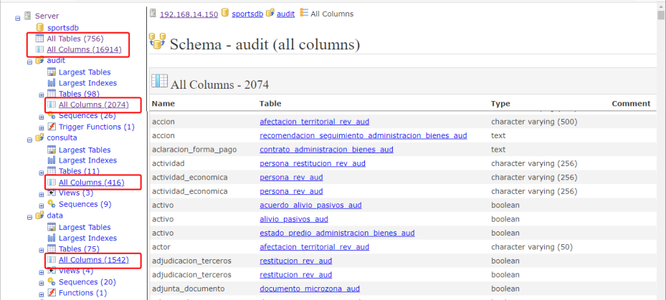Click the All Tables icon under sportsdb
666x300 pixels.
click(40, 39)
